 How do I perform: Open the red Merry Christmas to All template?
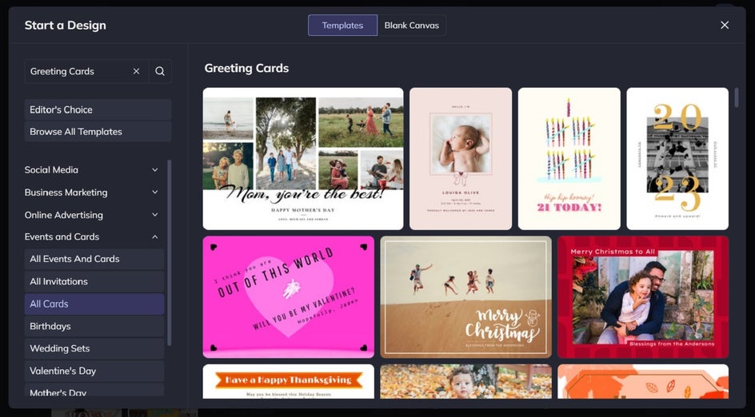(x=643, y=296)
